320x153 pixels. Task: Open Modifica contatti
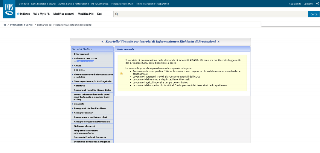pos(64,14)
